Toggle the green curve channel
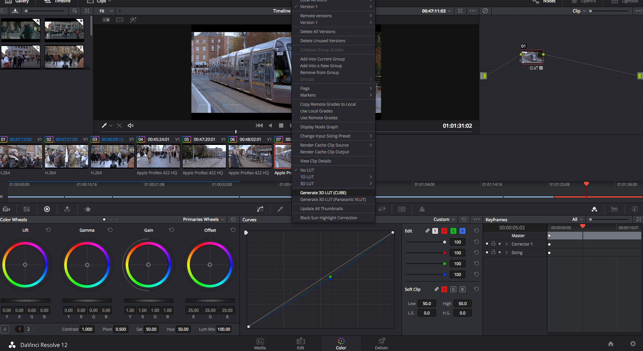 [453, 231]
